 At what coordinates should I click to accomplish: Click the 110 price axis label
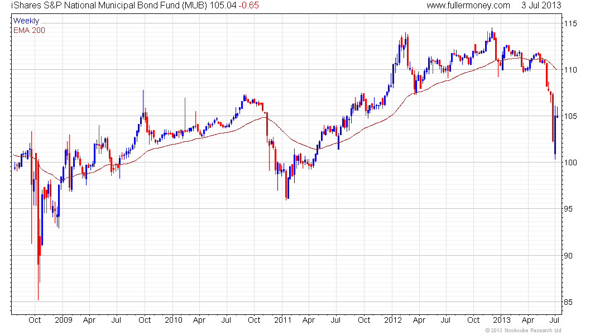[570, 70]
